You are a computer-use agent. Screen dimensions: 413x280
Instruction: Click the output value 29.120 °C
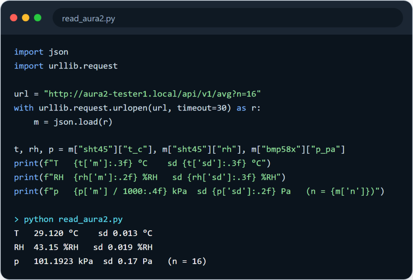(x=56, y=233)
